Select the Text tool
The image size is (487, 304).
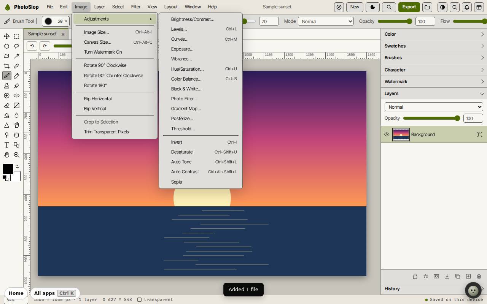click(6, 145)
